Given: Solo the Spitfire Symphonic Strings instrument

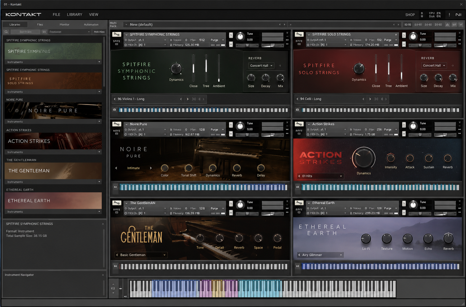Looking at the screenshot, I should tap(231, 35).
